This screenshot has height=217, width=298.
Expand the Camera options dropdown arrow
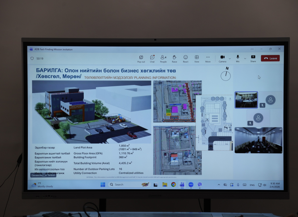pos(230,58)
